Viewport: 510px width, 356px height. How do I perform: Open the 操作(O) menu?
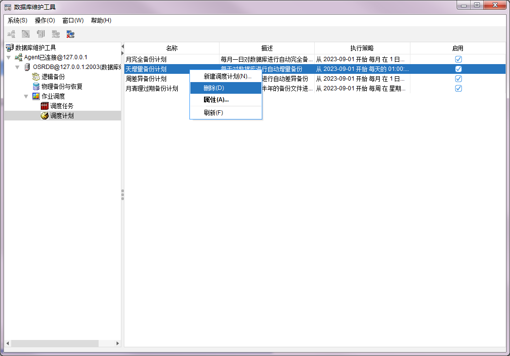[45, 20]
